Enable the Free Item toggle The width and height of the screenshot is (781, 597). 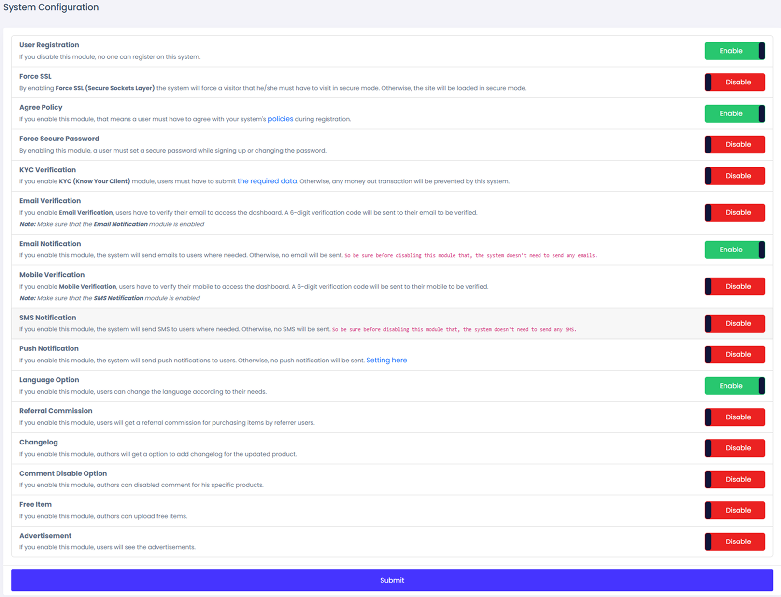click(x=734, y=510)
